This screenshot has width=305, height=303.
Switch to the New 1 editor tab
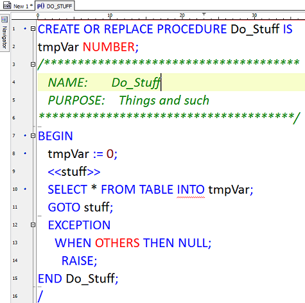pos(18,6)
